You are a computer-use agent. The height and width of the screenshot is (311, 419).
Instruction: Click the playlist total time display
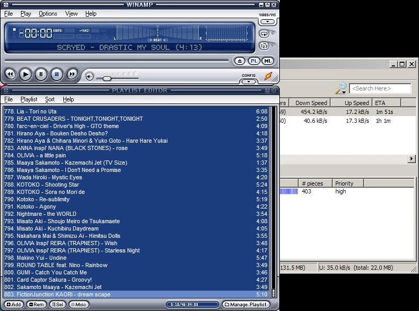coord(192,304)
